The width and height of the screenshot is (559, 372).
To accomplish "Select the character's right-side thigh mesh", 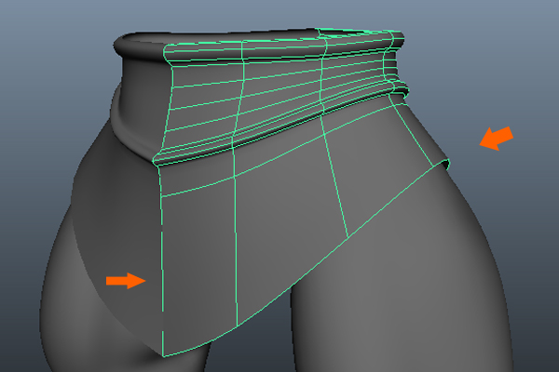I will (x=402, y=285).
